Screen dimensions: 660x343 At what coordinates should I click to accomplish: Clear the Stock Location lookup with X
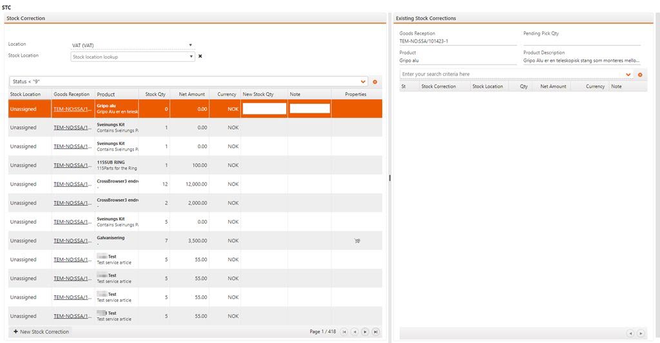tap(200, 57)
